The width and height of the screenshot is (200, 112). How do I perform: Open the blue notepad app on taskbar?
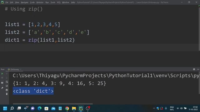[60, 108]
